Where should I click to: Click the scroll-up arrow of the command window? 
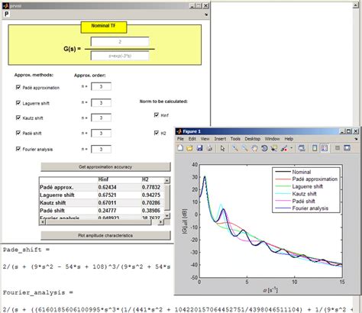pos(356,5)
